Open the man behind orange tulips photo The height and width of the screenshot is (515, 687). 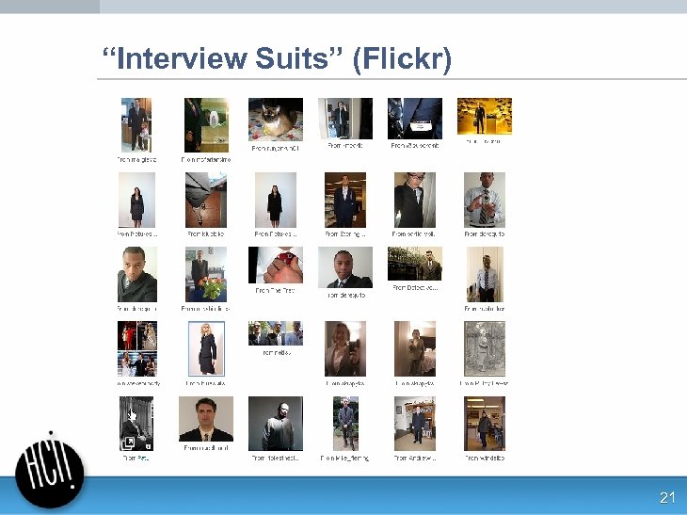(206, 274)
